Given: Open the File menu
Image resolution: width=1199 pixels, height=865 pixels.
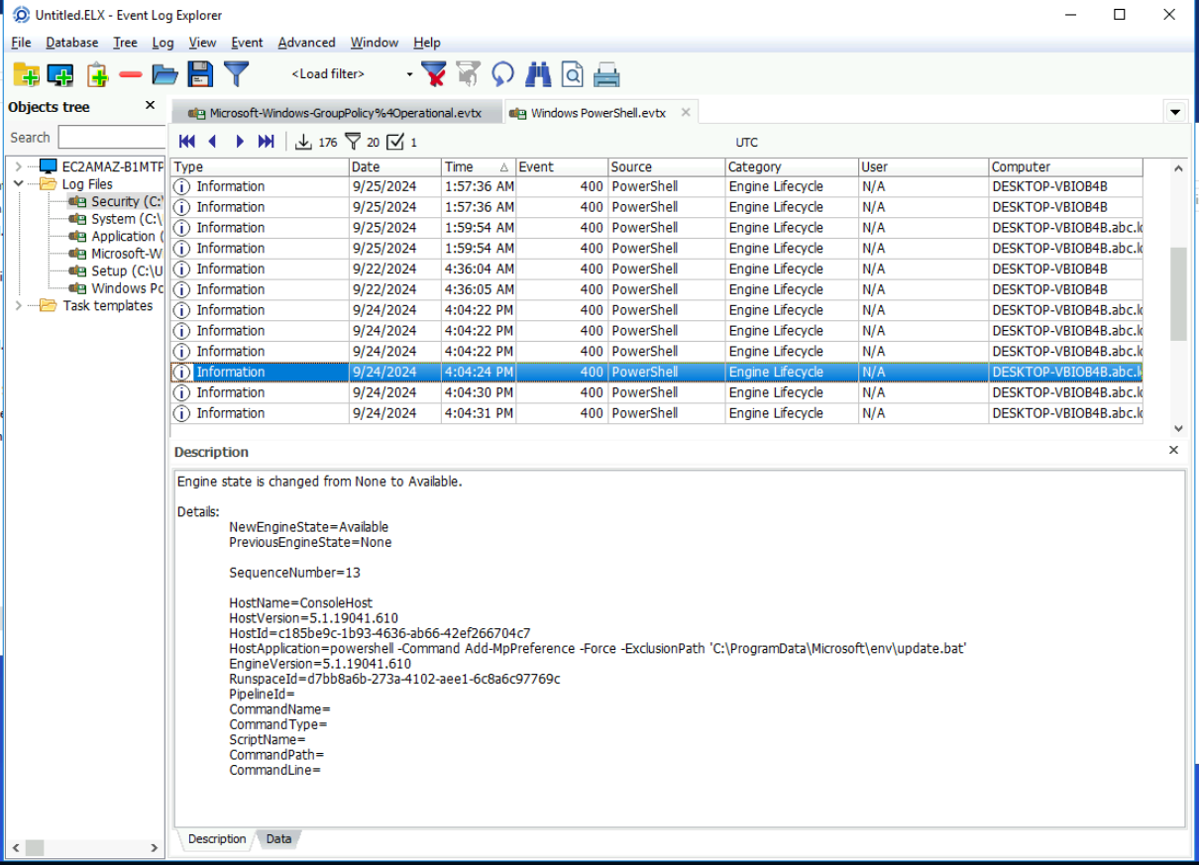Looking at the screenshot, I should [x=21, y=43].
